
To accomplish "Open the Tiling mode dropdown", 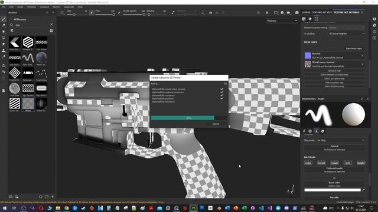I will point(340,140).
